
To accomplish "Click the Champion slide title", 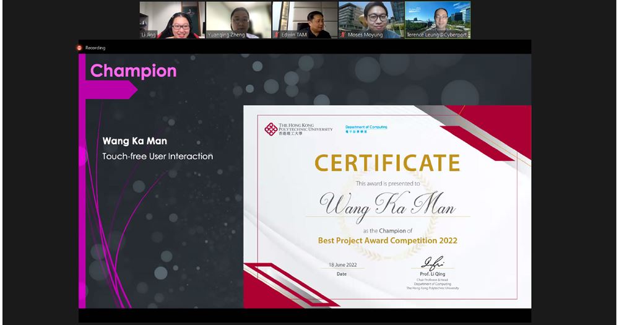I will point(133,71).
